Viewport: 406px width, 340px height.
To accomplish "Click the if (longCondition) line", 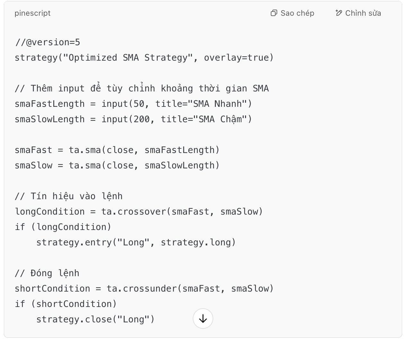I will pos(63,227).
